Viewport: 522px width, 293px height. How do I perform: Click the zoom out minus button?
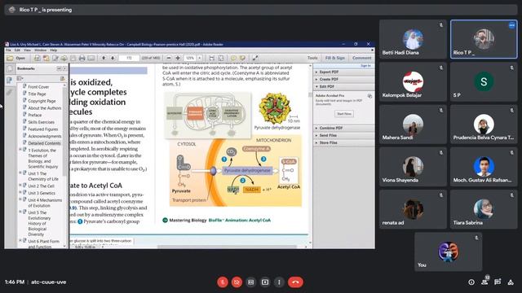coord(169,58)
